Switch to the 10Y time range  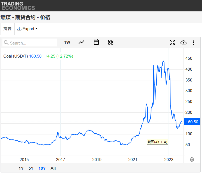[x=42, y=168]
